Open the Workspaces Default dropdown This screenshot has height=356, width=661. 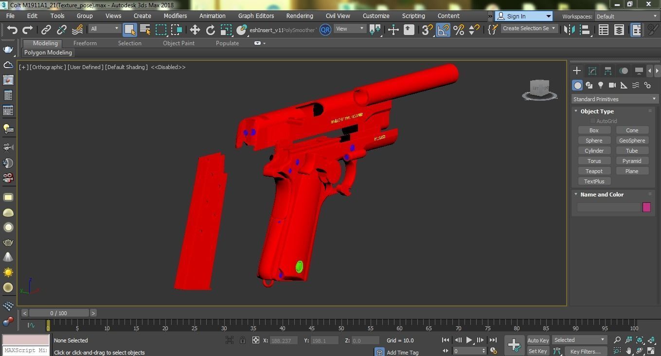627,16
